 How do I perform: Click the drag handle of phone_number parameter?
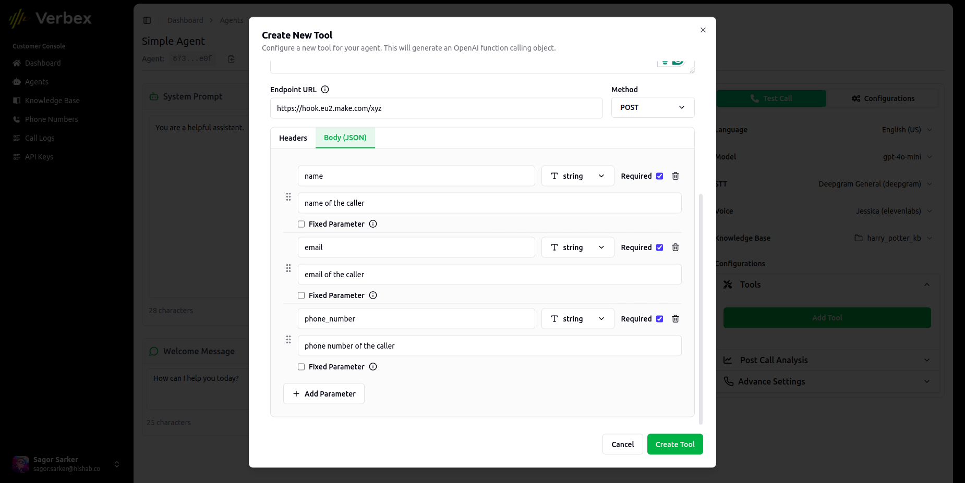(x=288, y=340)
